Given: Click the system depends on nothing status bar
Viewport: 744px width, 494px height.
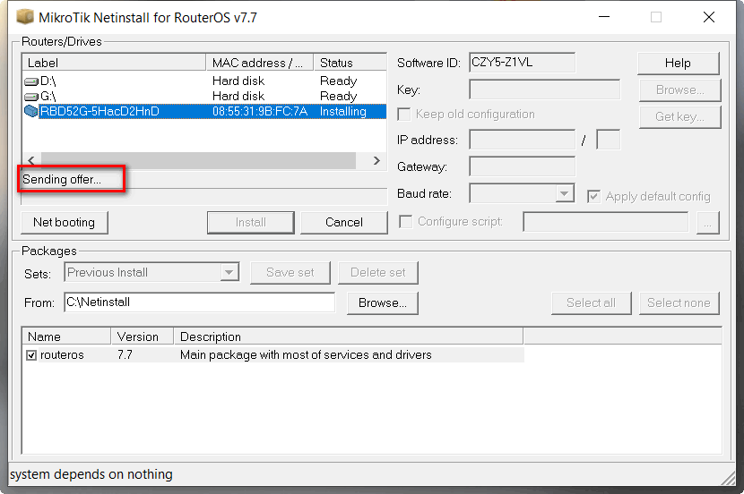Looking at the screenshot, I should tap(91, 474).
